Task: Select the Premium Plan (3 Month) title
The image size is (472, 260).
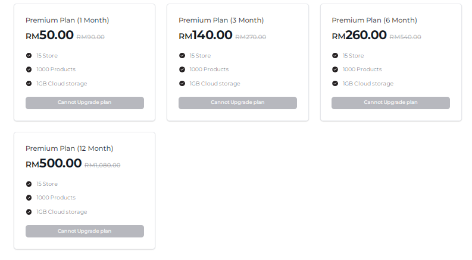Action: coord(221,20)
